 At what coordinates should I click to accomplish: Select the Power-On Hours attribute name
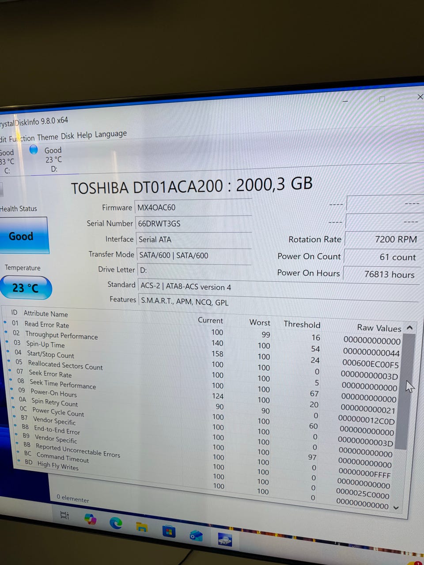53,392
